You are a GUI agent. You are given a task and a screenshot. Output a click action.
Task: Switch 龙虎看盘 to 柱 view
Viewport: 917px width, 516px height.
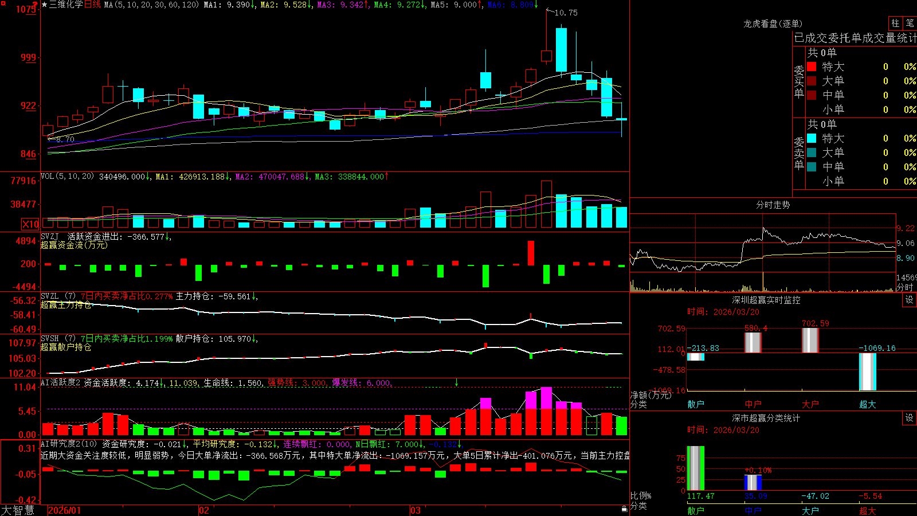[895, 24]
